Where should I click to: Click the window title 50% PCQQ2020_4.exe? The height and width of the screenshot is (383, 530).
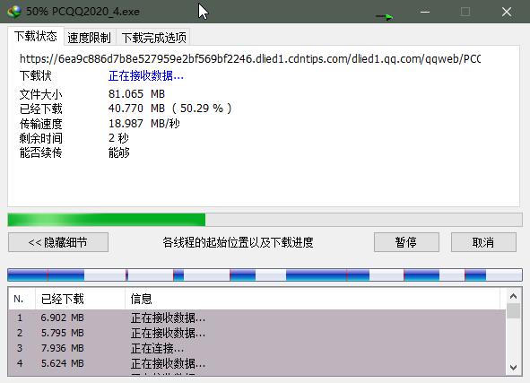83,12
